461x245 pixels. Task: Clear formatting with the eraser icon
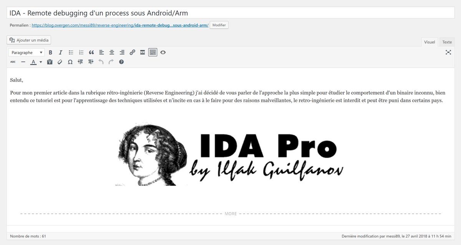(60, 62)
